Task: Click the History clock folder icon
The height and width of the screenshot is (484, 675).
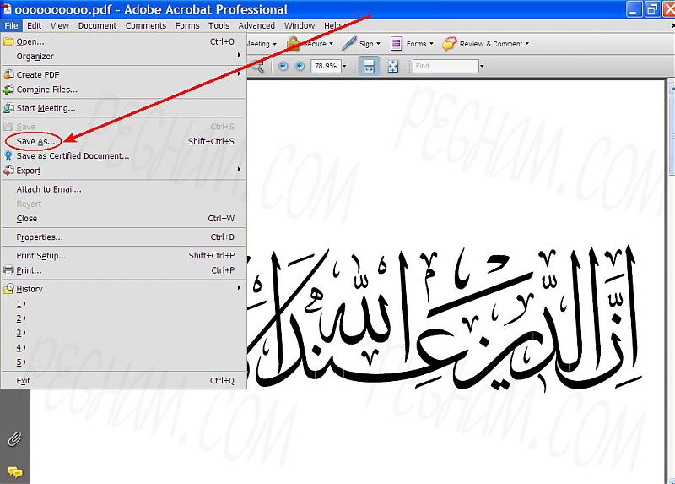Action: click(8, 289)
